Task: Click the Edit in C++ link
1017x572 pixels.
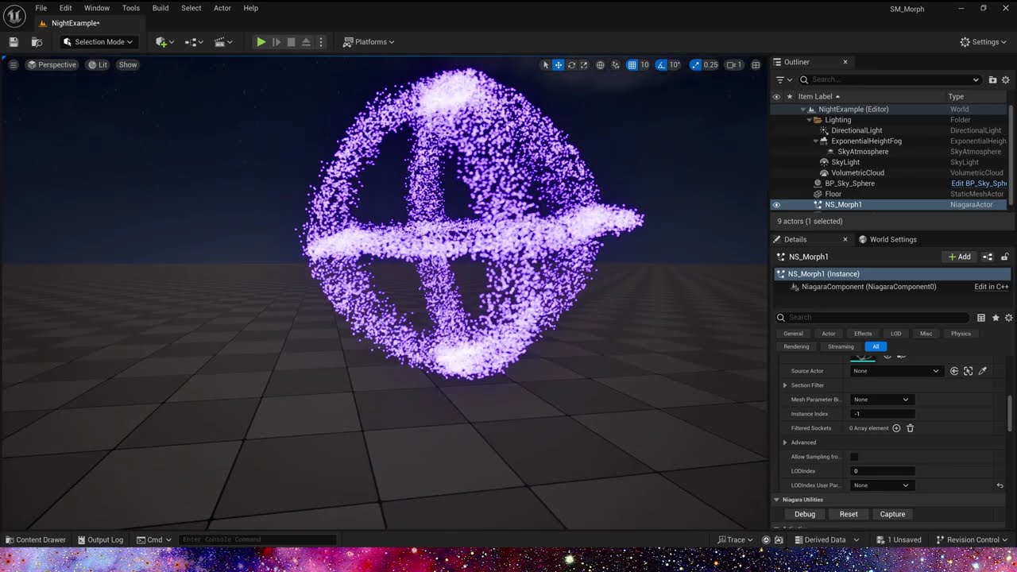Action: point(992,287)
